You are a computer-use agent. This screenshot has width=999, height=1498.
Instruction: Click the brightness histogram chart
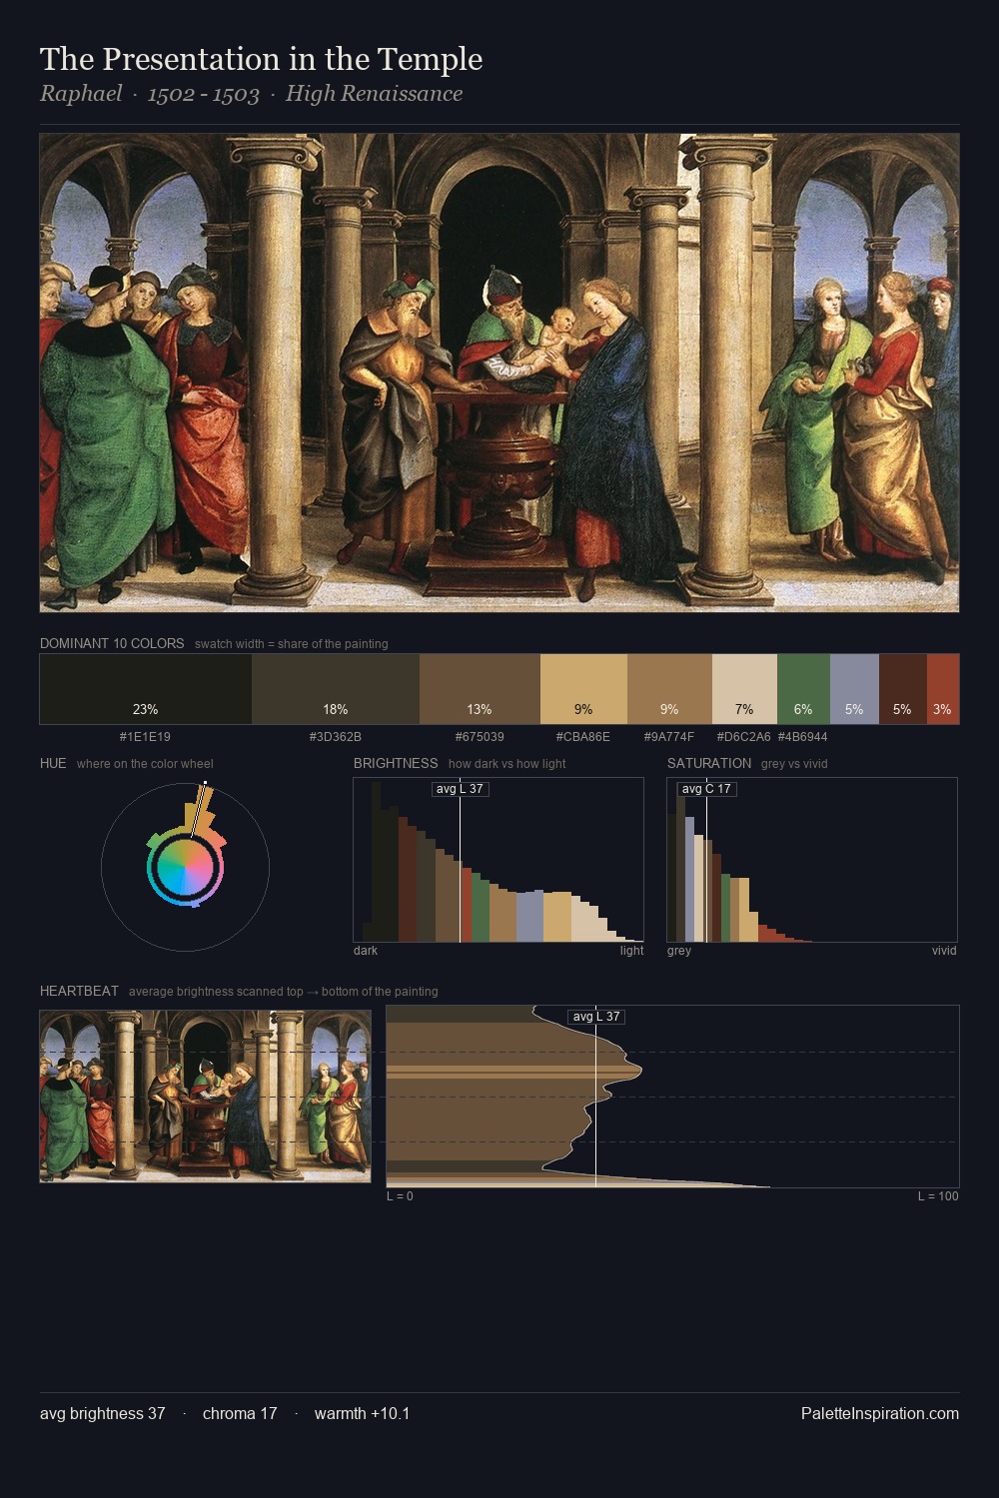[x=499, y=860]
